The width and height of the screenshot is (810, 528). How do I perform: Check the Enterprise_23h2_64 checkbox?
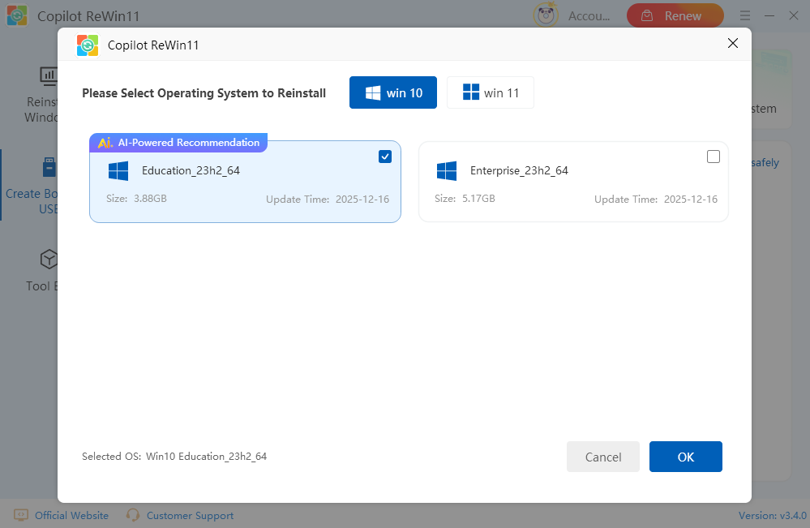tap(714, 157)
